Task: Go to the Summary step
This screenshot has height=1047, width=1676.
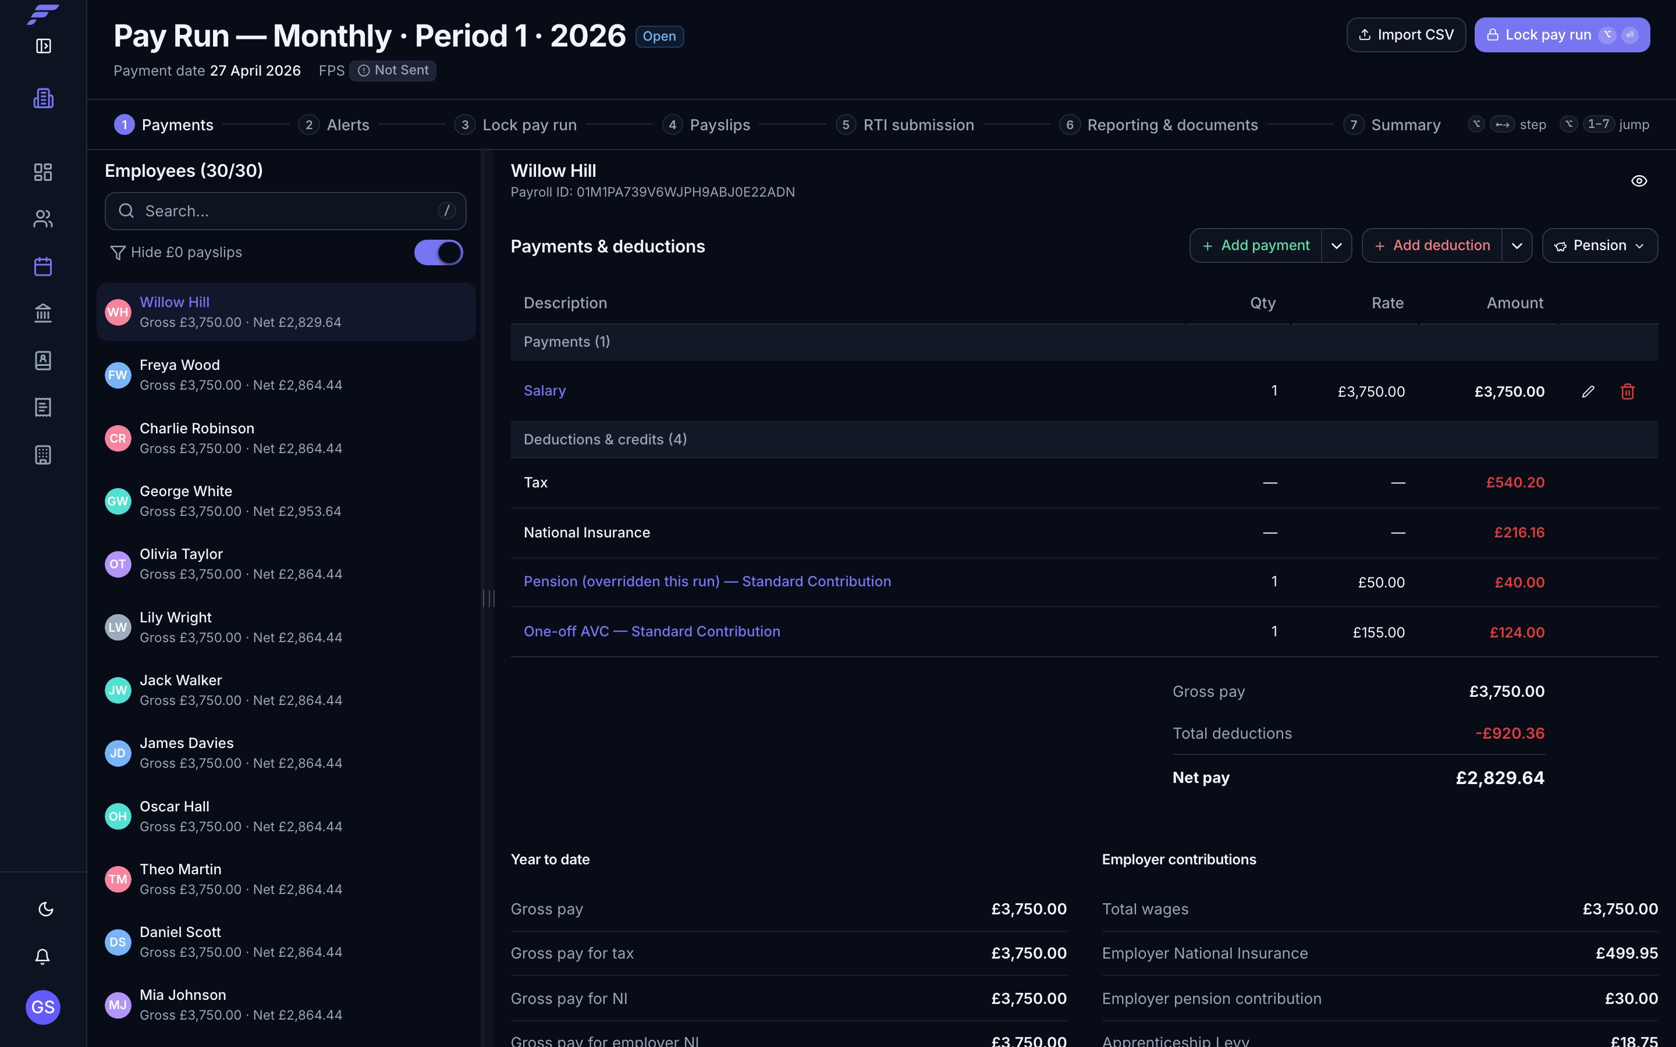Action: (1392, 124)
